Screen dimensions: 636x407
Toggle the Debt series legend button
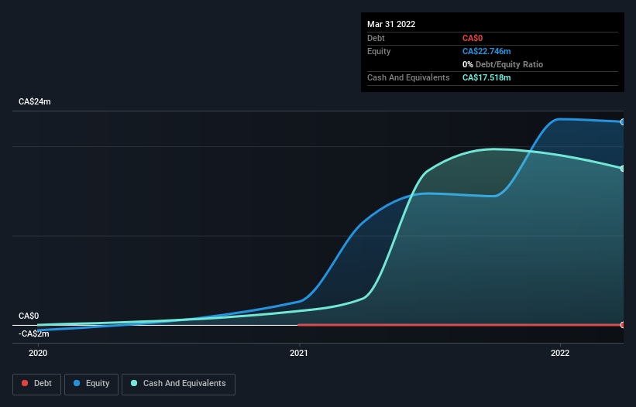tap(36, 384)
